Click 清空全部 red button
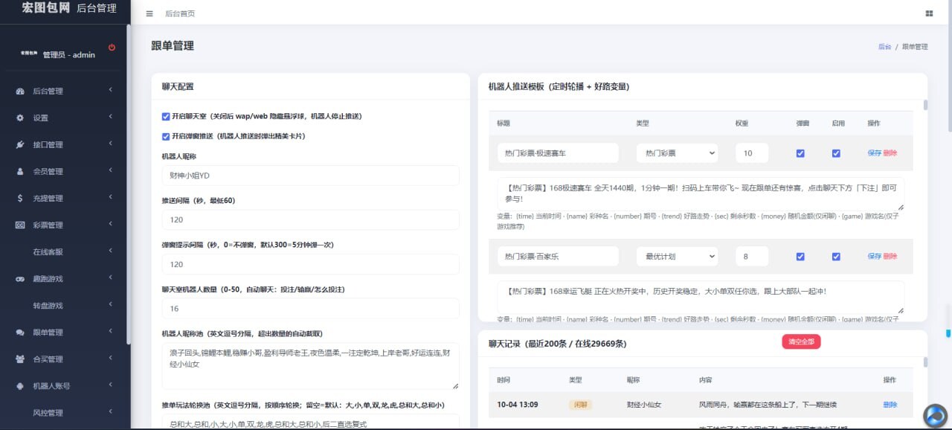 (801, 342)
